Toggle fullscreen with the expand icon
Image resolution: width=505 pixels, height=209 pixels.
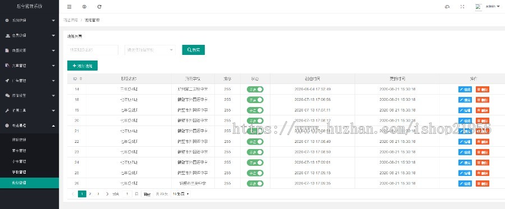(x=462, y=6)
